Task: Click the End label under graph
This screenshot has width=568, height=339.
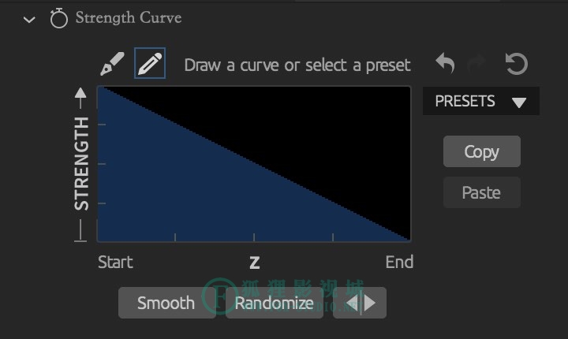Action: [x=398, y=262]
